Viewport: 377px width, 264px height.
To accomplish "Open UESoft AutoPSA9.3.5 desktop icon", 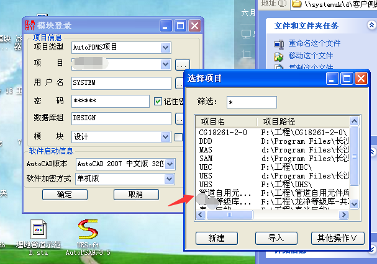I will tap(88, 230).
